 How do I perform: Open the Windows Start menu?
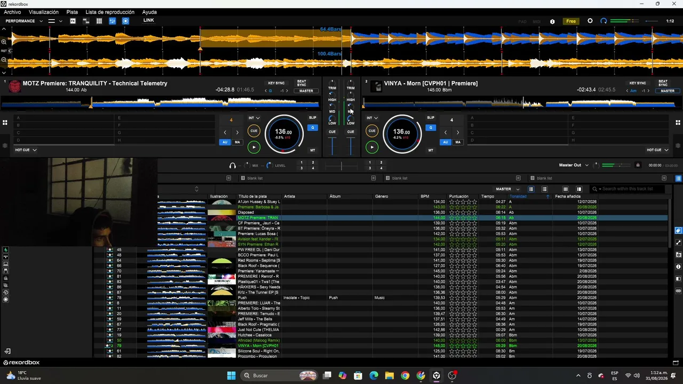pos(231,375)
